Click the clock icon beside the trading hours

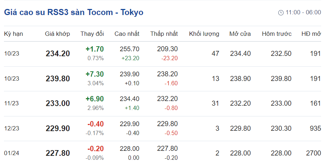point(281,13)
